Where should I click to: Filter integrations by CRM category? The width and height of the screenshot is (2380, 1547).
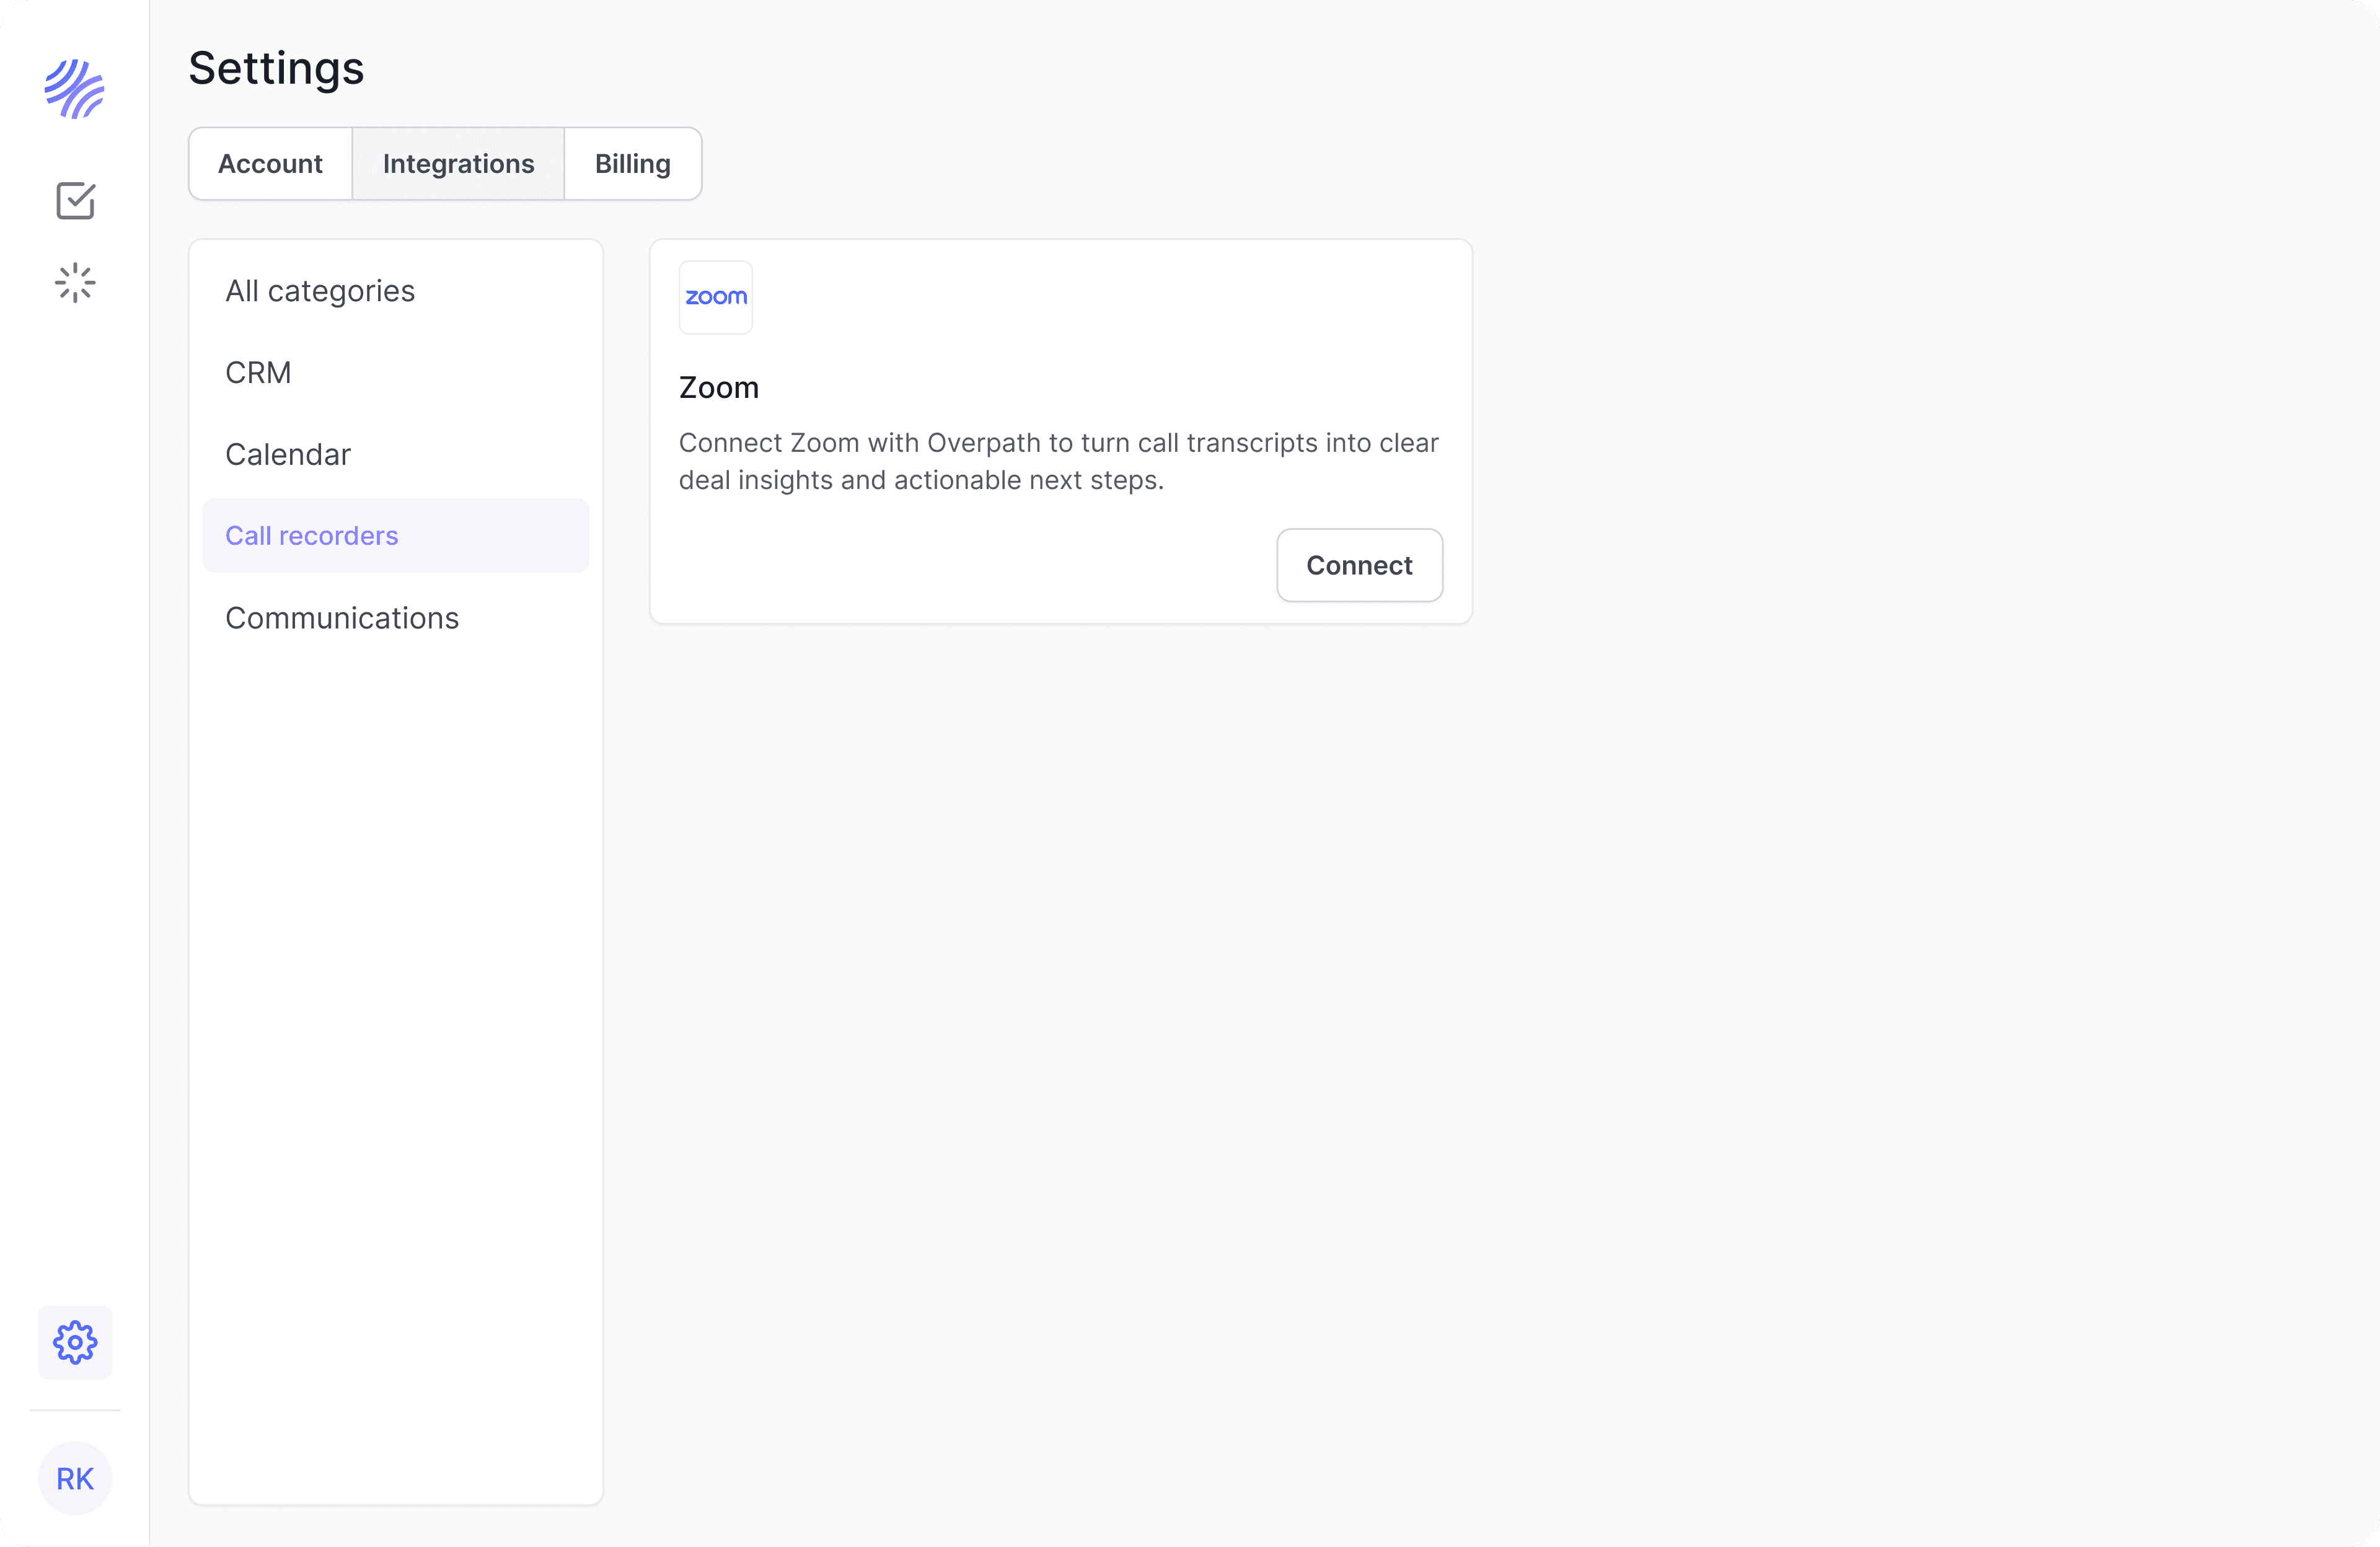[258, 372]
